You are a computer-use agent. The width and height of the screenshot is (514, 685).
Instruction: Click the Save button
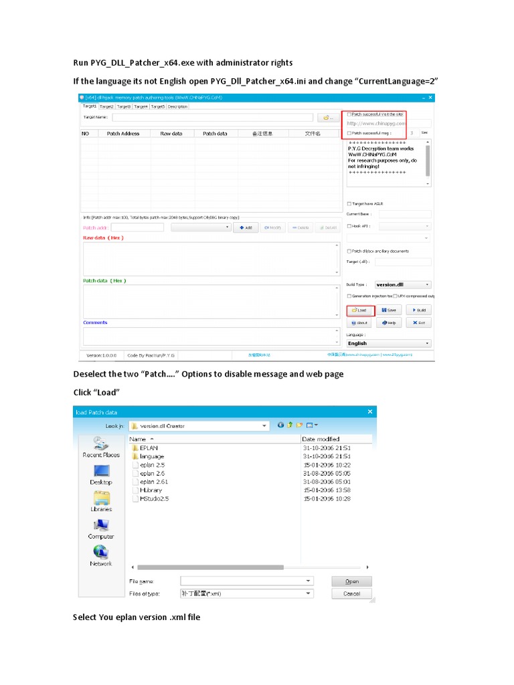click(x=389, y=310)
